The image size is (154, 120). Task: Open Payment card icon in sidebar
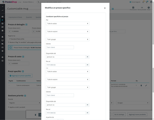click(2, 47)
